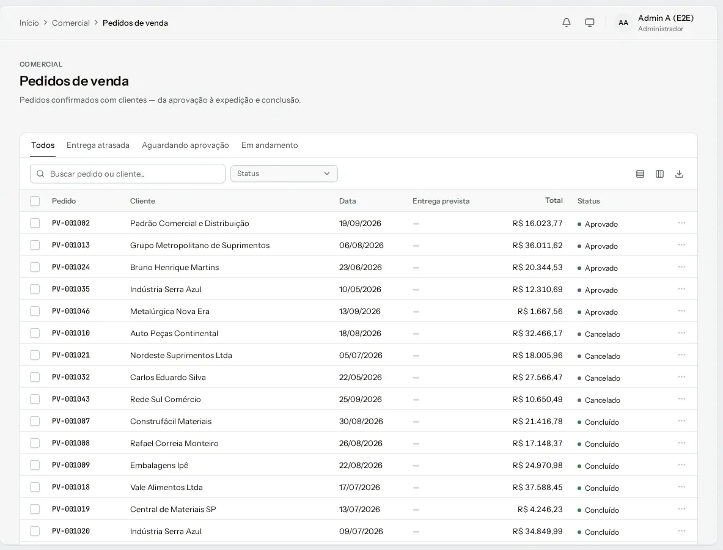The width and height of the screenshot is (723, 550).
Task: Click the search magnifier icon
Action: pos(40,174)
